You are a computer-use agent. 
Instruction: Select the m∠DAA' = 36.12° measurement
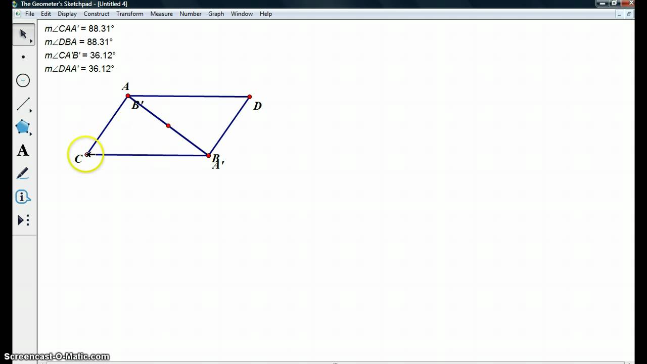[79, 68]
